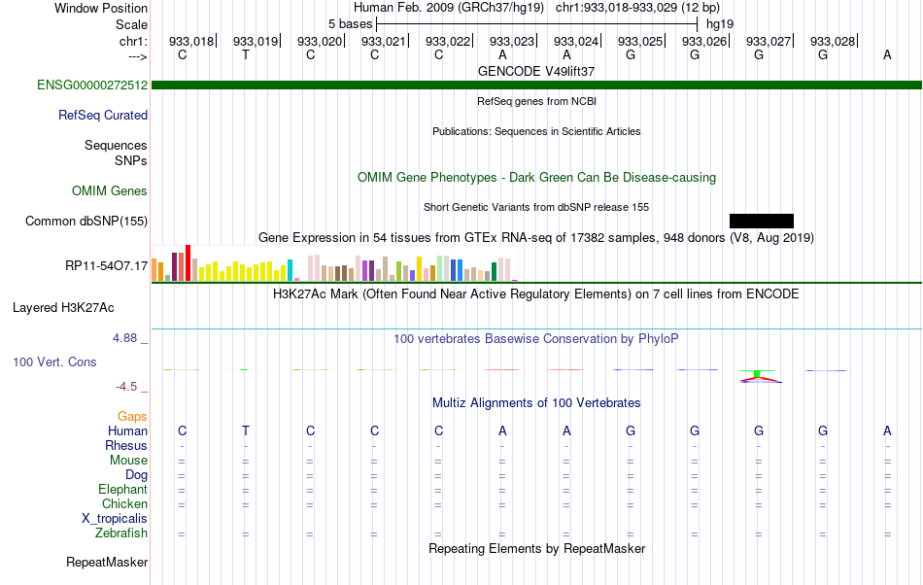The image size is (923, 585).
Task: Click Publications: Sequences in Scientific Articles title
Action: click(x=536, y=131)
